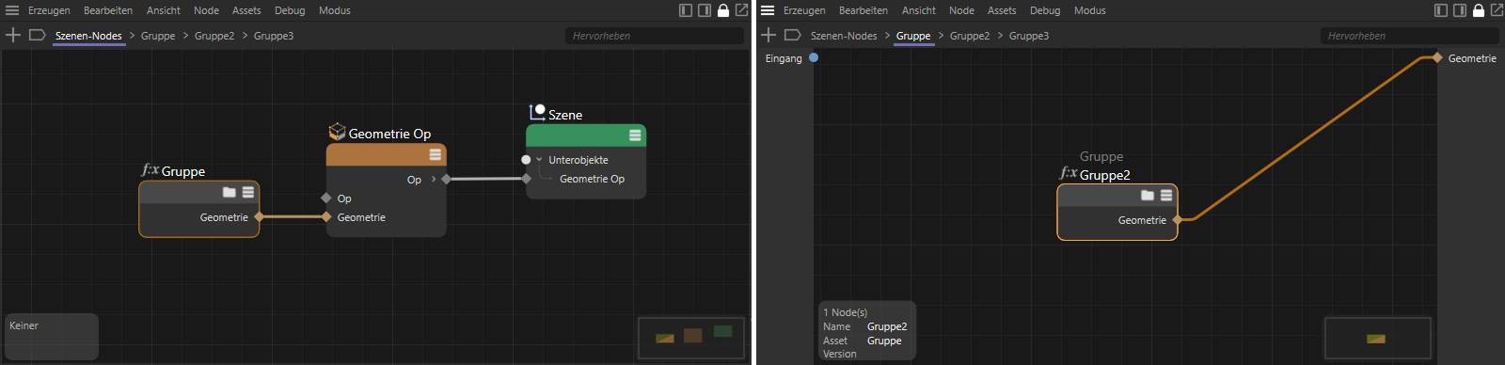
Task: Click the Asset value Gruppe in the info panel
Action: pos(884,341)
